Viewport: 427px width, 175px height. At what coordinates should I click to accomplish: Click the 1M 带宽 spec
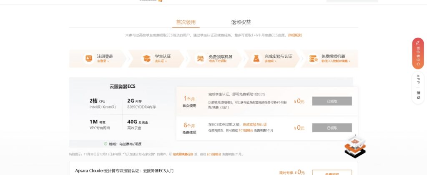click(97, 122)
